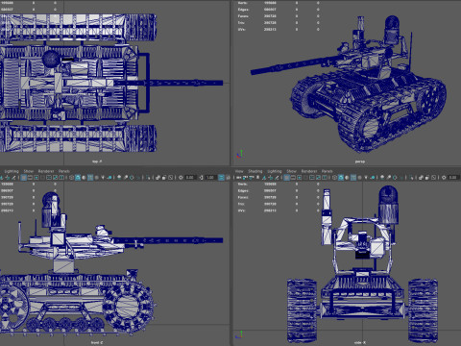Open Renderer menu in side view panel
Screen dimensions: 461x346
click(x=309, y=171)
